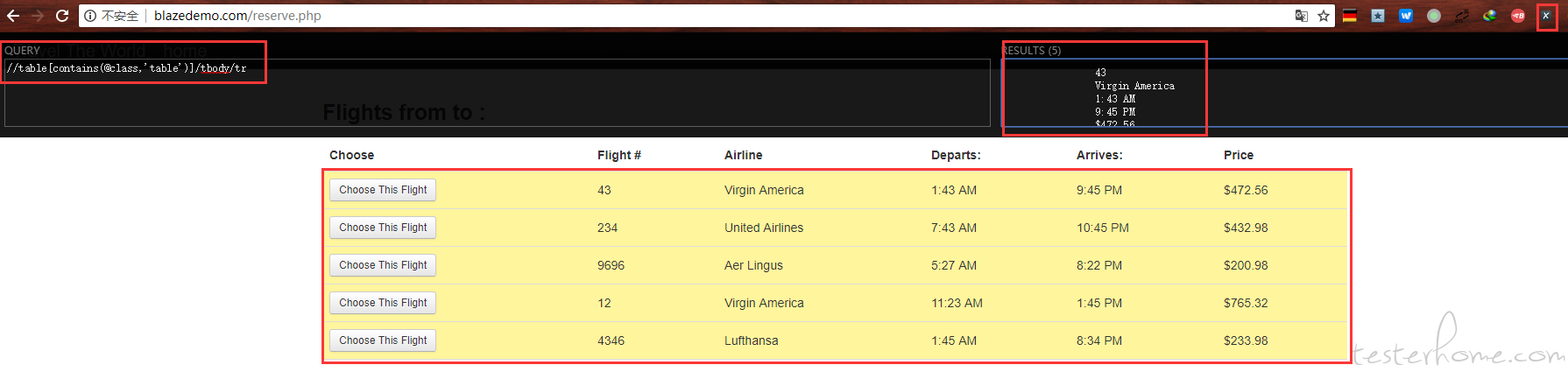Open the site security info icon
The height and width of the screenshot is (386, 1568).
click(x=90, y=16)
